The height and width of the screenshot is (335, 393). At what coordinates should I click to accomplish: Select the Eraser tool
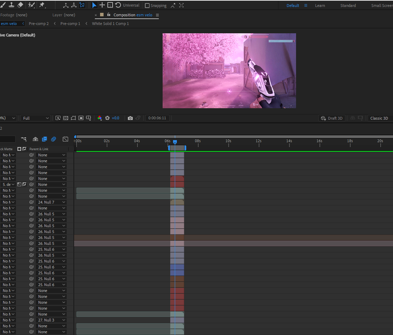coord(20,5)
